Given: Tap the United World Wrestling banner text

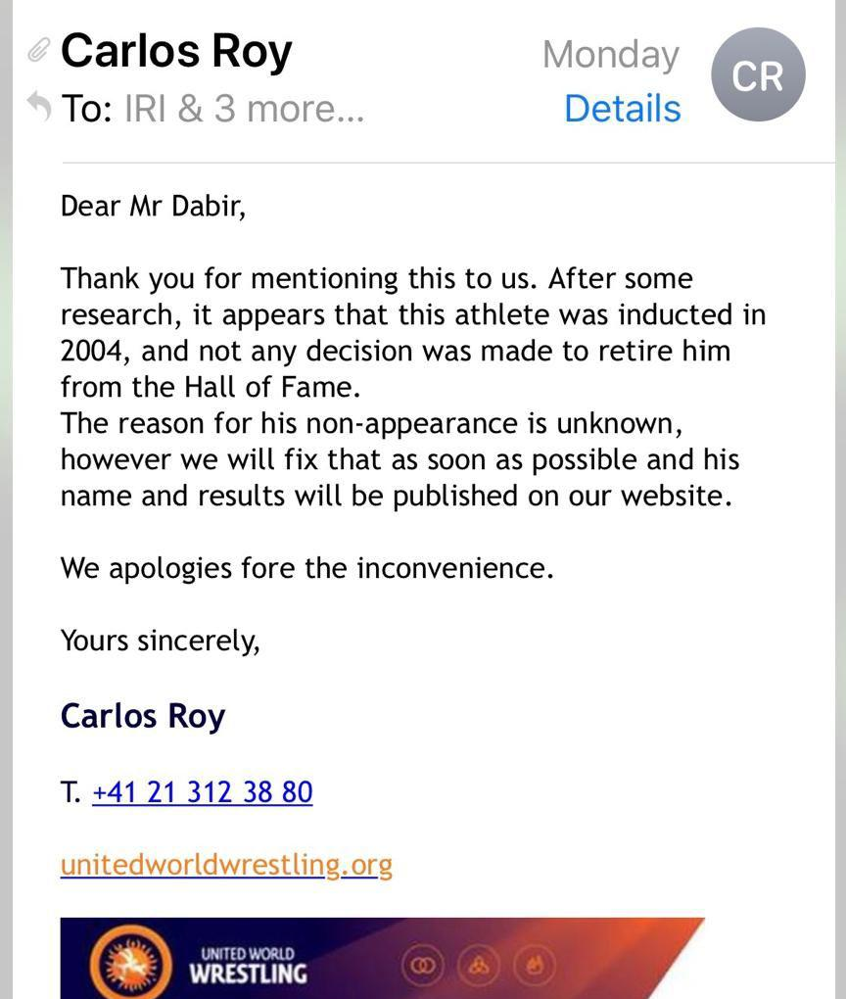Looking at the screenshot, I should [x=248, y=966].
